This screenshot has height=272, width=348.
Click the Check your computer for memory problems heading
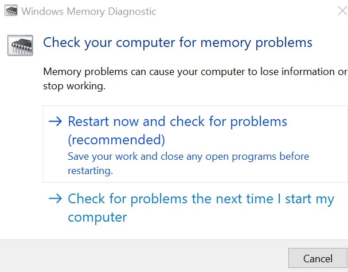tap(178, 42)
